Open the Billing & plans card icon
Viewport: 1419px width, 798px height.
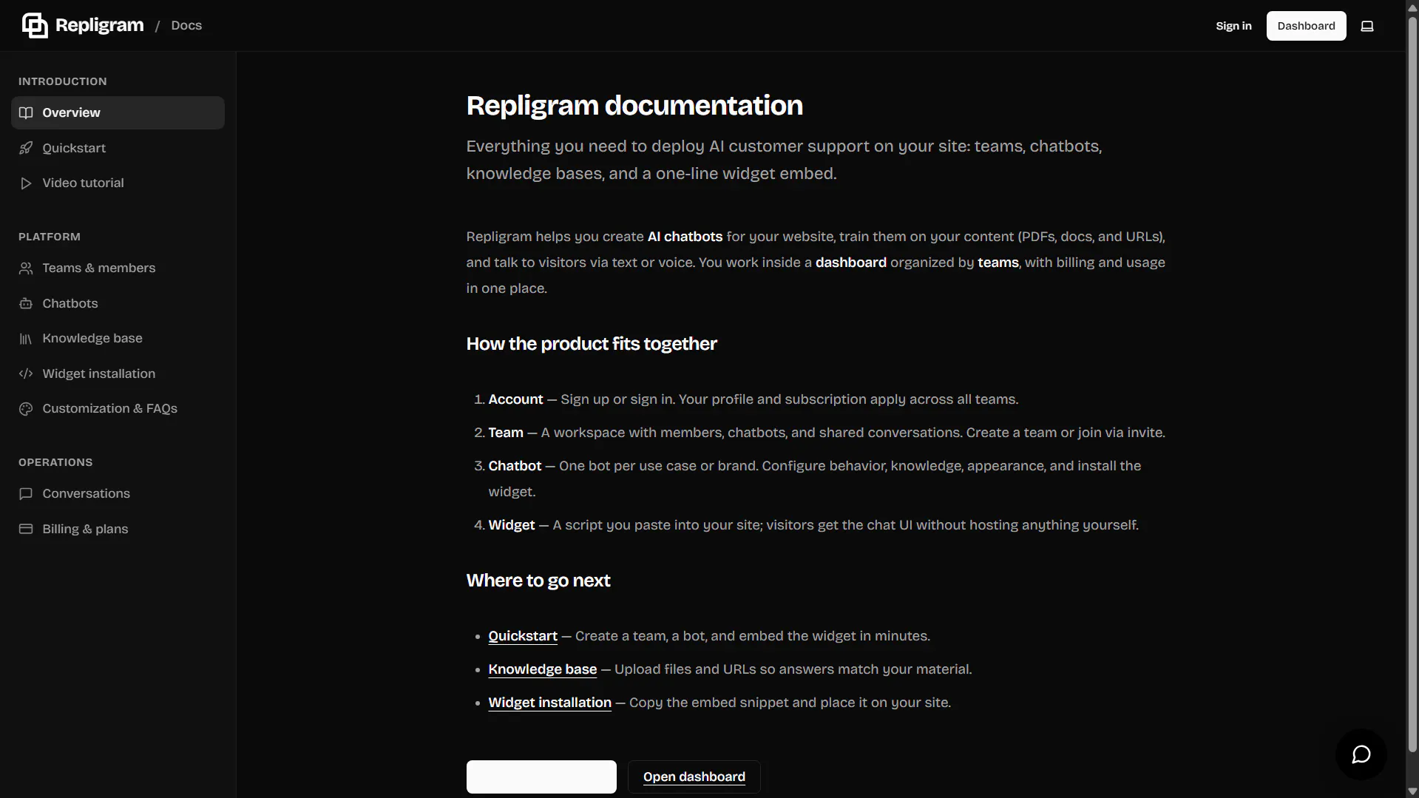pos(26,529)
